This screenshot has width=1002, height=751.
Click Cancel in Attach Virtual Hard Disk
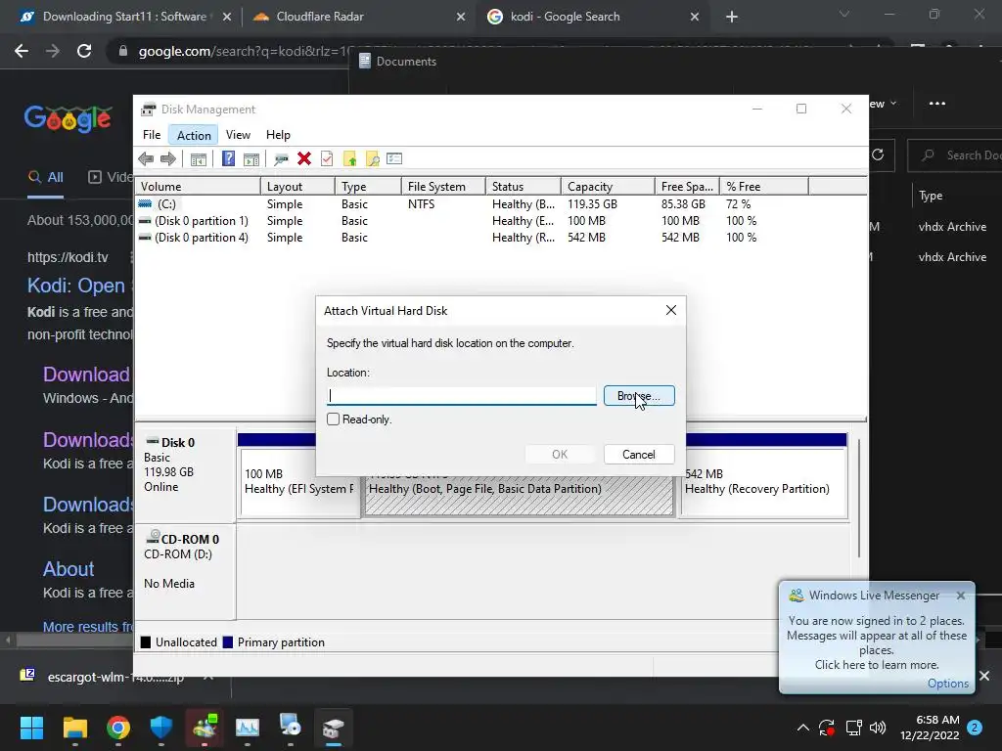(x=639, y=454)
